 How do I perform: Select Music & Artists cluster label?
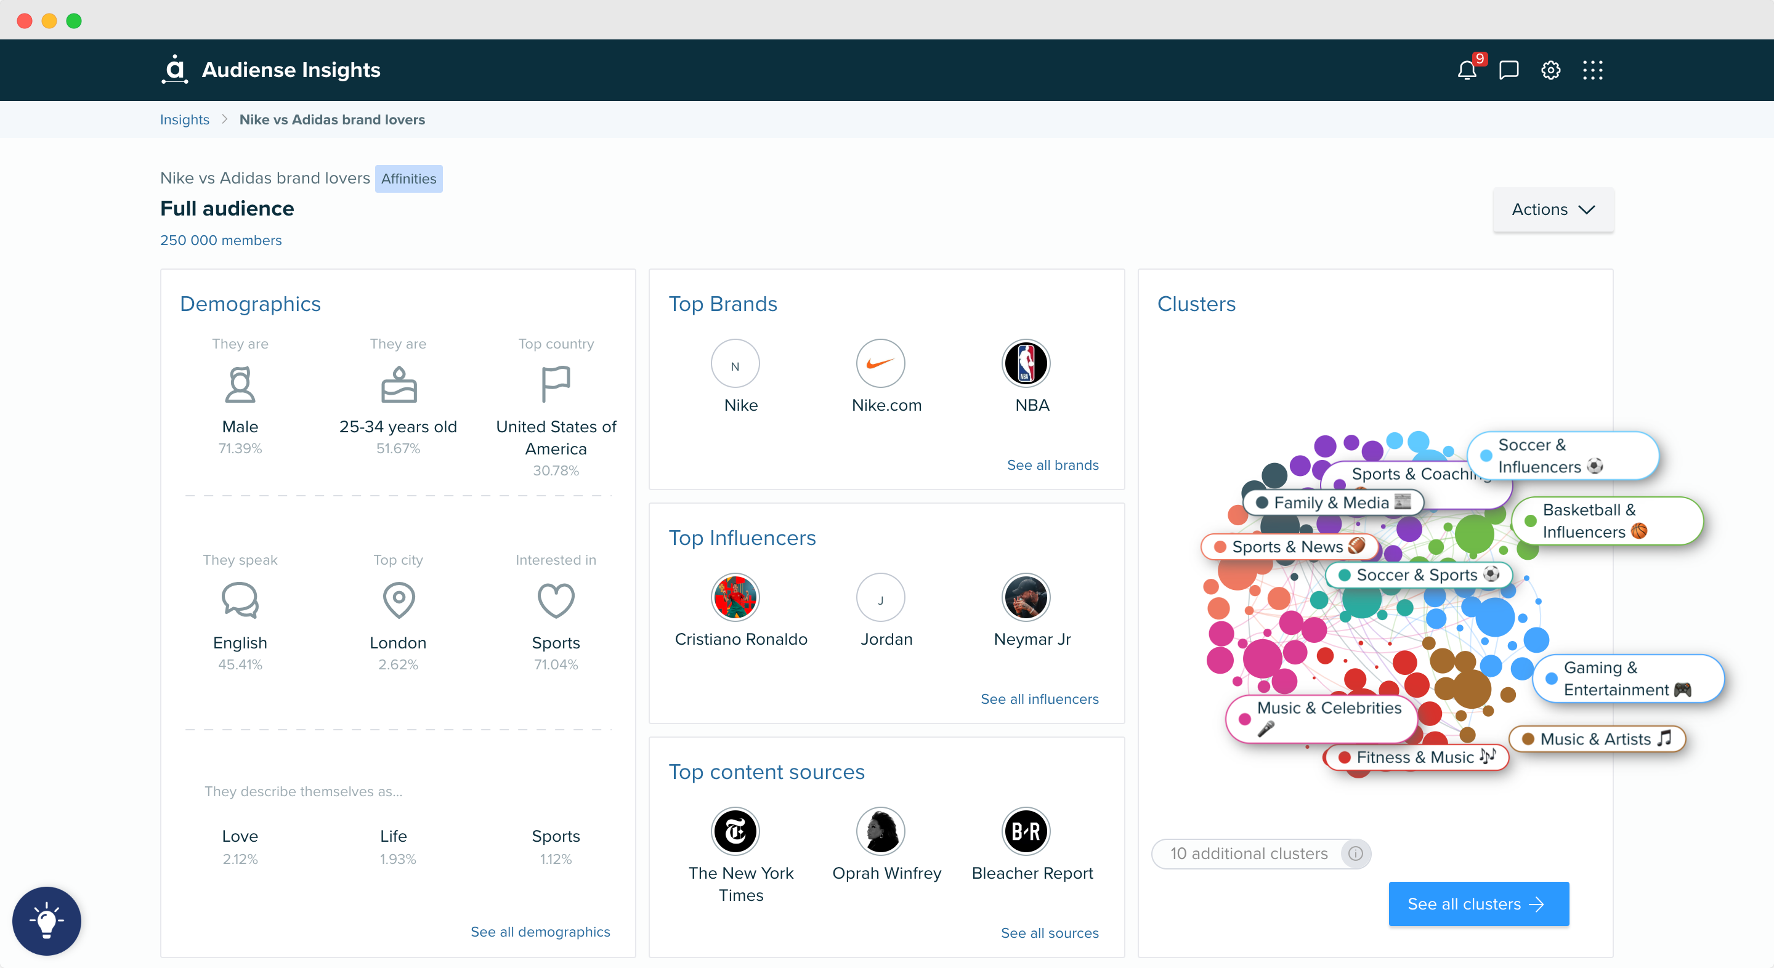pyautogui.click(x=1597, y=740)
